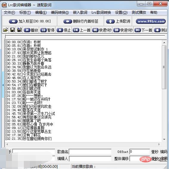
Task: Open the www.99Lrc.com link button
Action: (151, 21)
